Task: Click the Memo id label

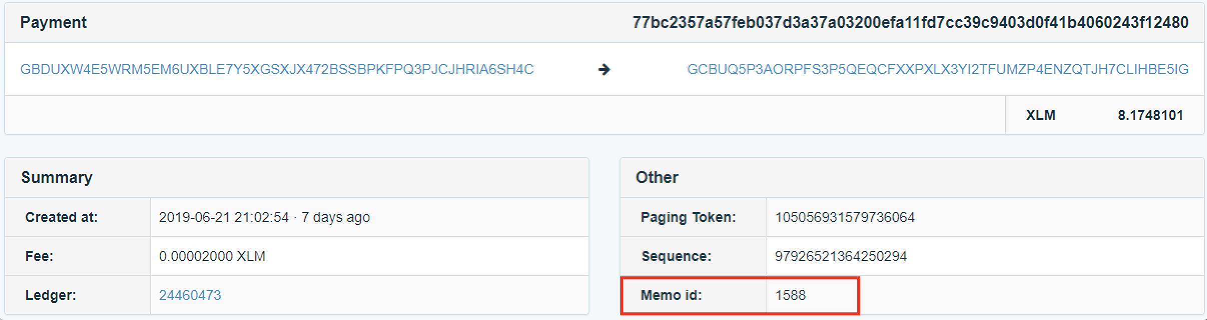Action: tap(671, 295)
